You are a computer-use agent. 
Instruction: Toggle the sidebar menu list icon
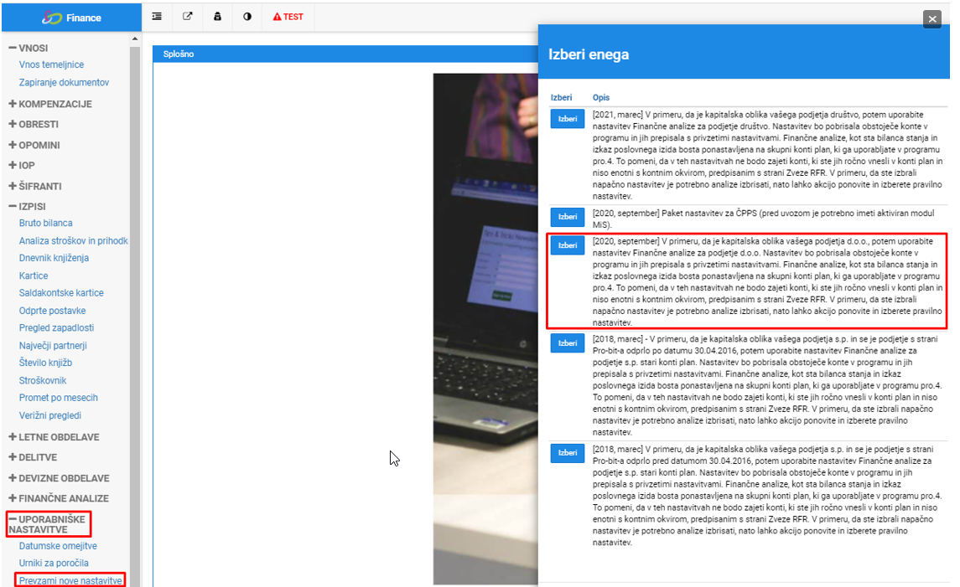point(157,17)
